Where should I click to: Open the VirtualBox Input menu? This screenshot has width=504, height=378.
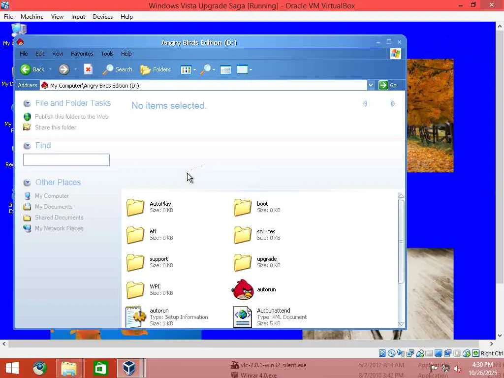coord(78,17)
